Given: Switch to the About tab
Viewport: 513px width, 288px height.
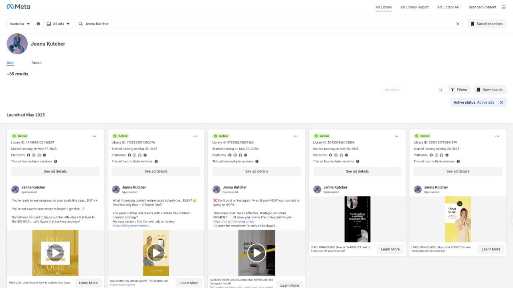Looking at the screenshot, I should pos(36,63).
